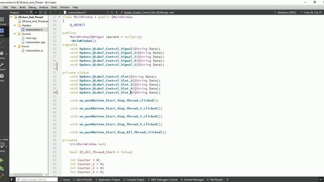This screenshot has height=182, width=324.
Task: Click the Projects pane horizontal scrollbar
Action: pos(27,174)
